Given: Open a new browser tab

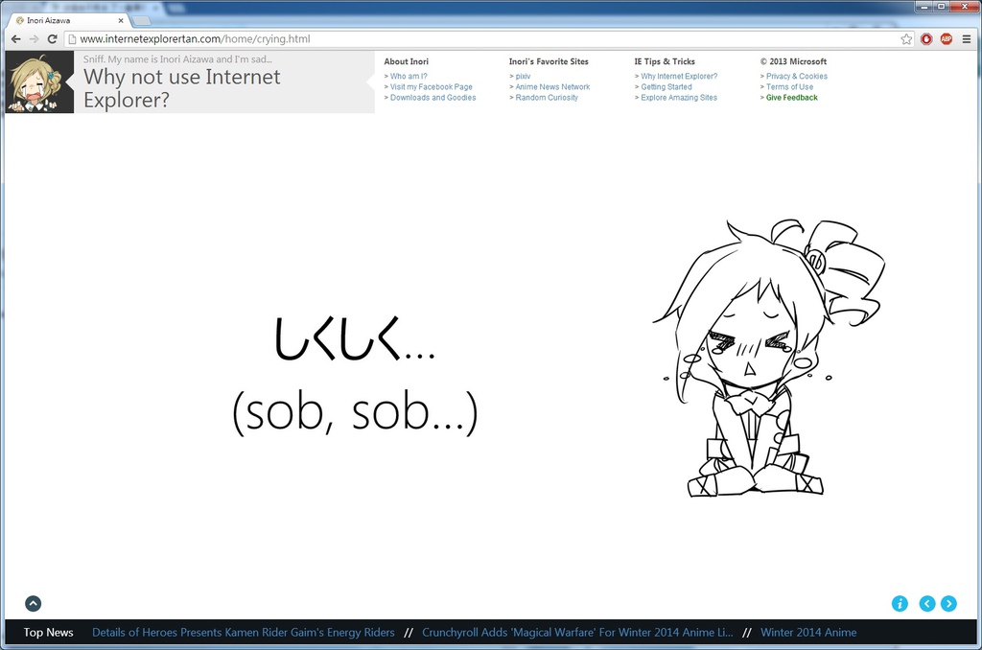Looking at the screenshot, I should (x=142, y=21).
